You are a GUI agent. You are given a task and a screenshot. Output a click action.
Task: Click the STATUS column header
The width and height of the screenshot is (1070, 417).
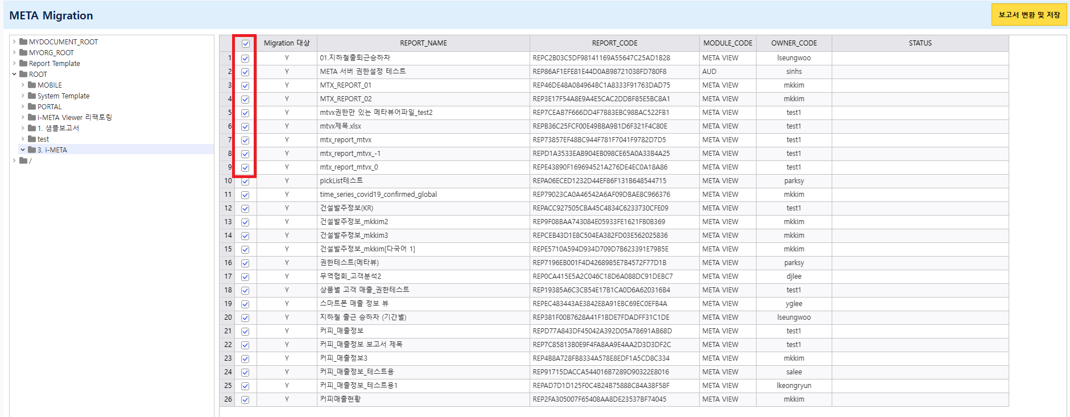pyautogui.click(x=920, y=43)
